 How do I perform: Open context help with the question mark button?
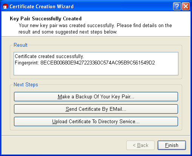pyautogui.click(x=177, y=6)
